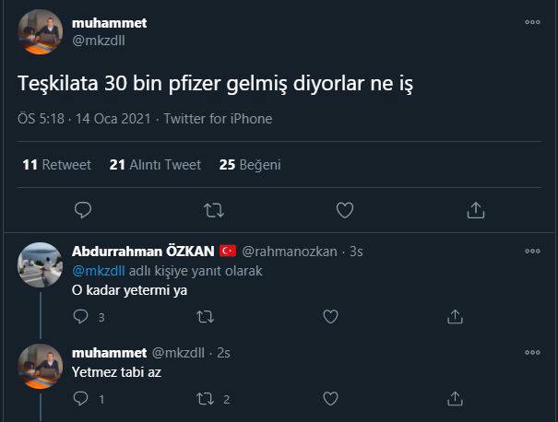The height and width of the screenshot is (422, 558).
Task: Share the main tweet via share icon
Action: [x=475, y=210]
